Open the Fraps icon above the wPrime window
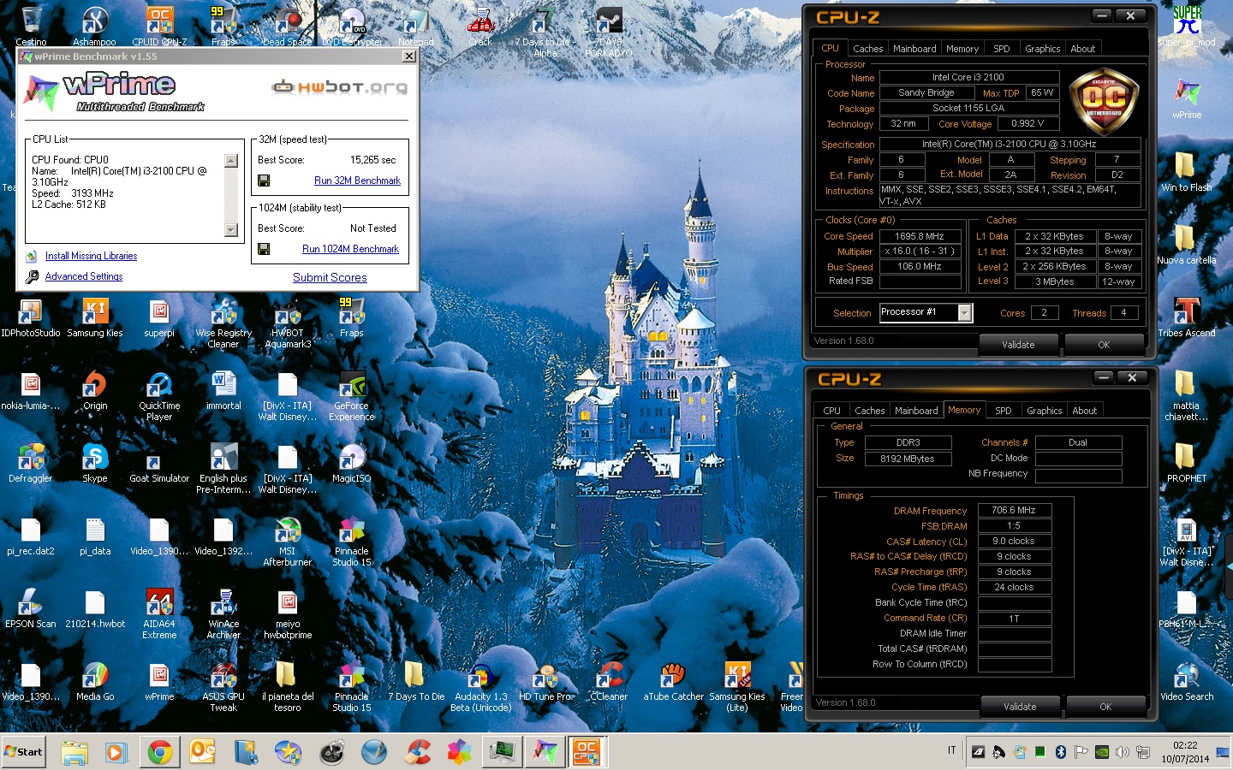Viewport: 1233px width, 770px height. click(223, 26)
